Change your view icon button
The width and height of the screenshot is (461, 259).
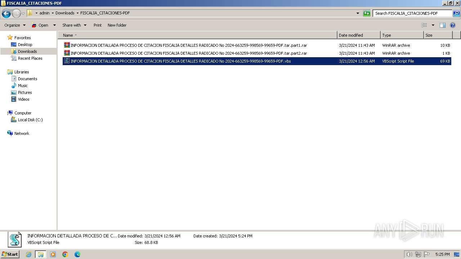[x=424, y=25]
